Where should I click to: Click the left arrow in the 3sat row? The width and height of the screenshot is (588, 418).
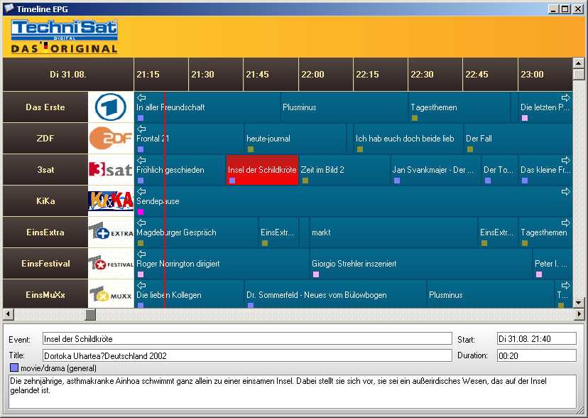pyautogui.click(x=141, y=160)
